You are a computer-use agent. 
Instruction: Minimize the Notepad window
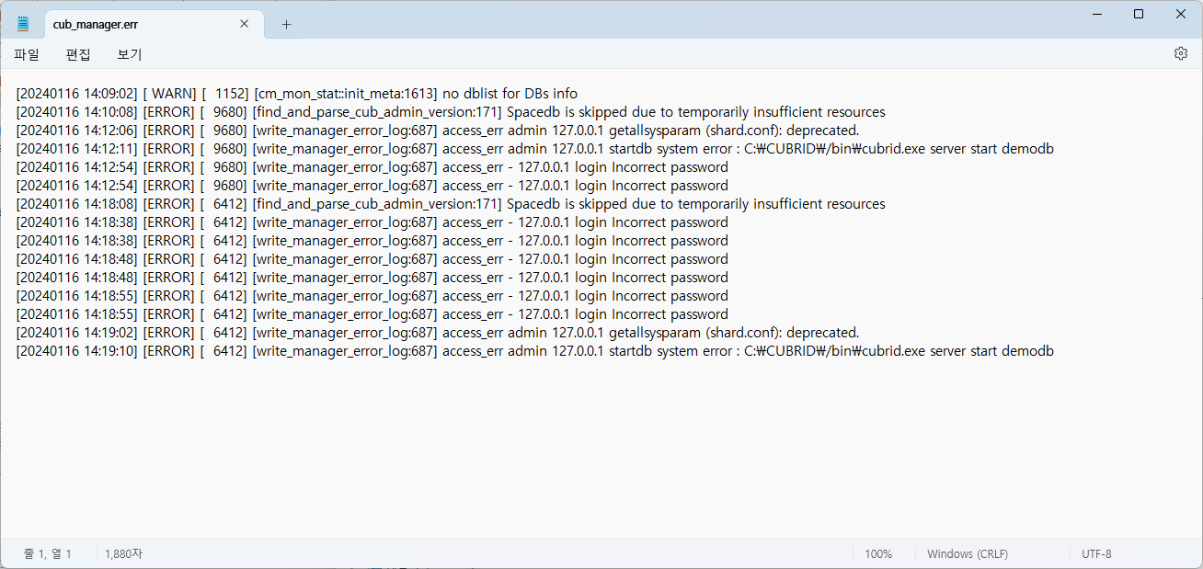[x=1096, y=14]
